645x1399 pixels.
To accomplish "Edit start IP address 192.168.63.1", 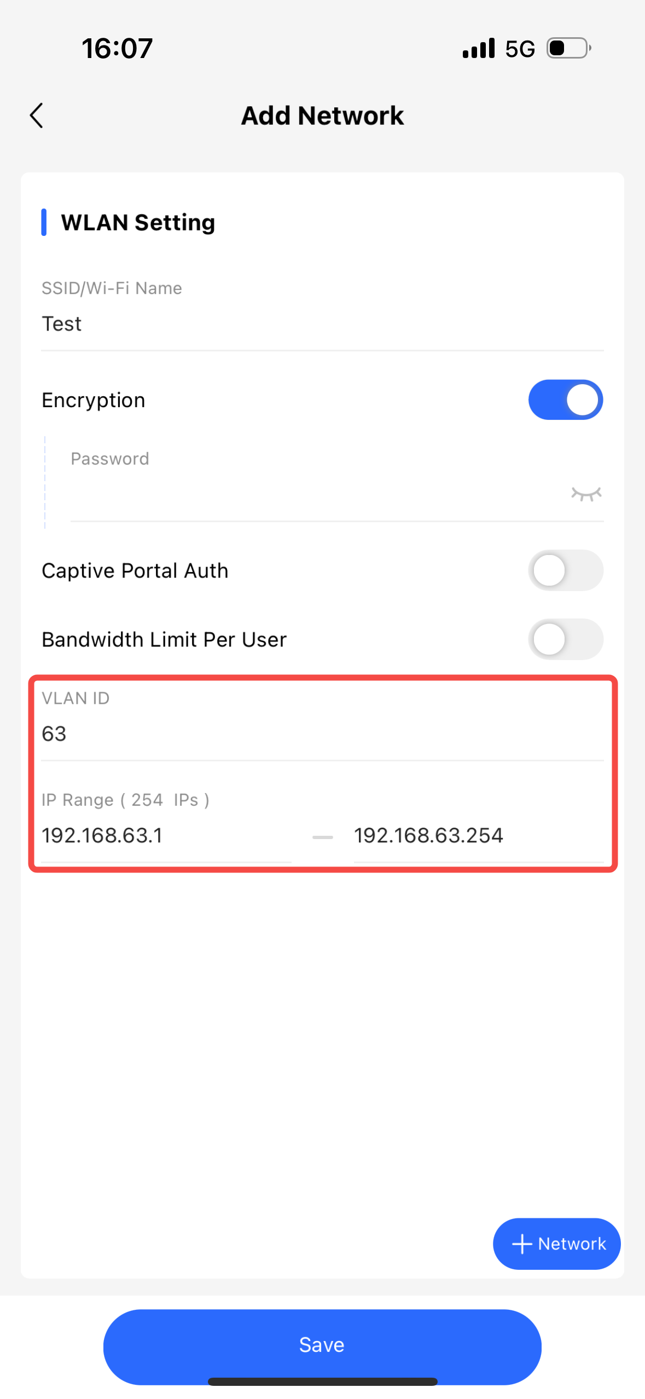I will pyautogui.click(x=166, y=836).
